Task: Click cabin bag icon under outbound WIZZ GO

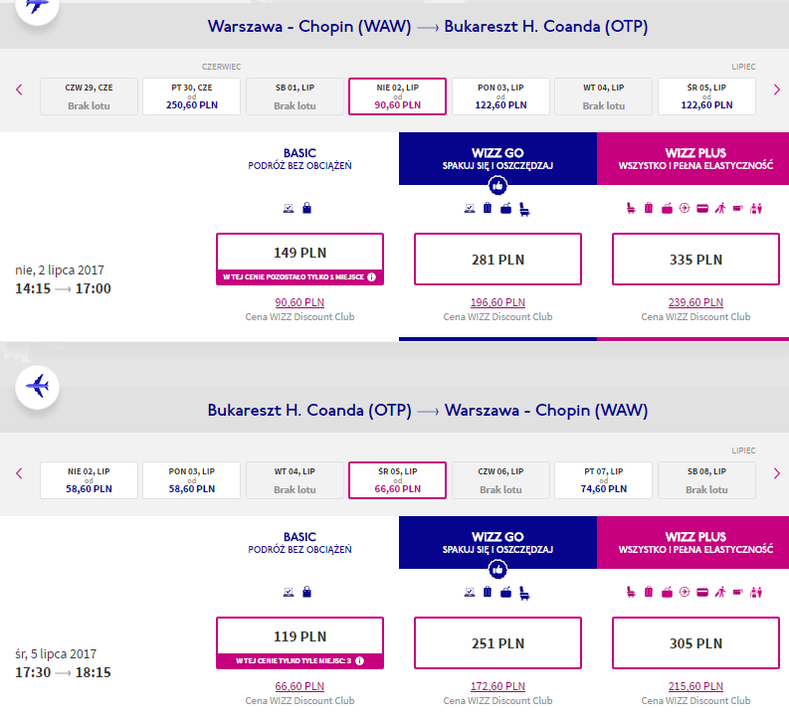Action: (x=505, y=208)
